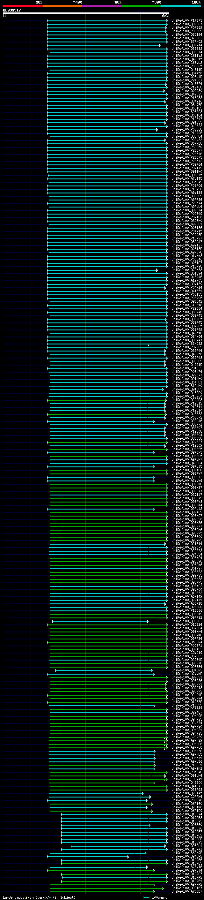Select label UniRef100_Q9SP00
This screenshot has width=204, height=900.
pos(187,589)
